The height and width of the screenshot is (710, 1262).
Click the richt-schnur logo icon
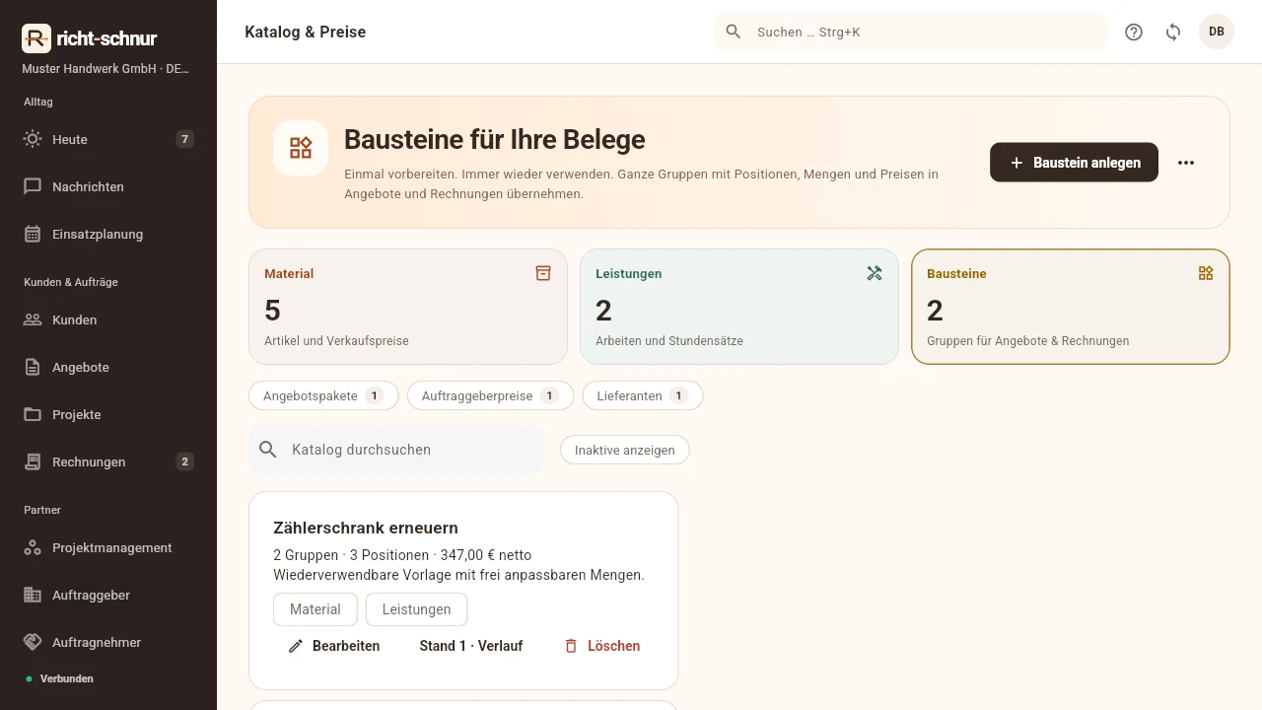coord(35,38)
